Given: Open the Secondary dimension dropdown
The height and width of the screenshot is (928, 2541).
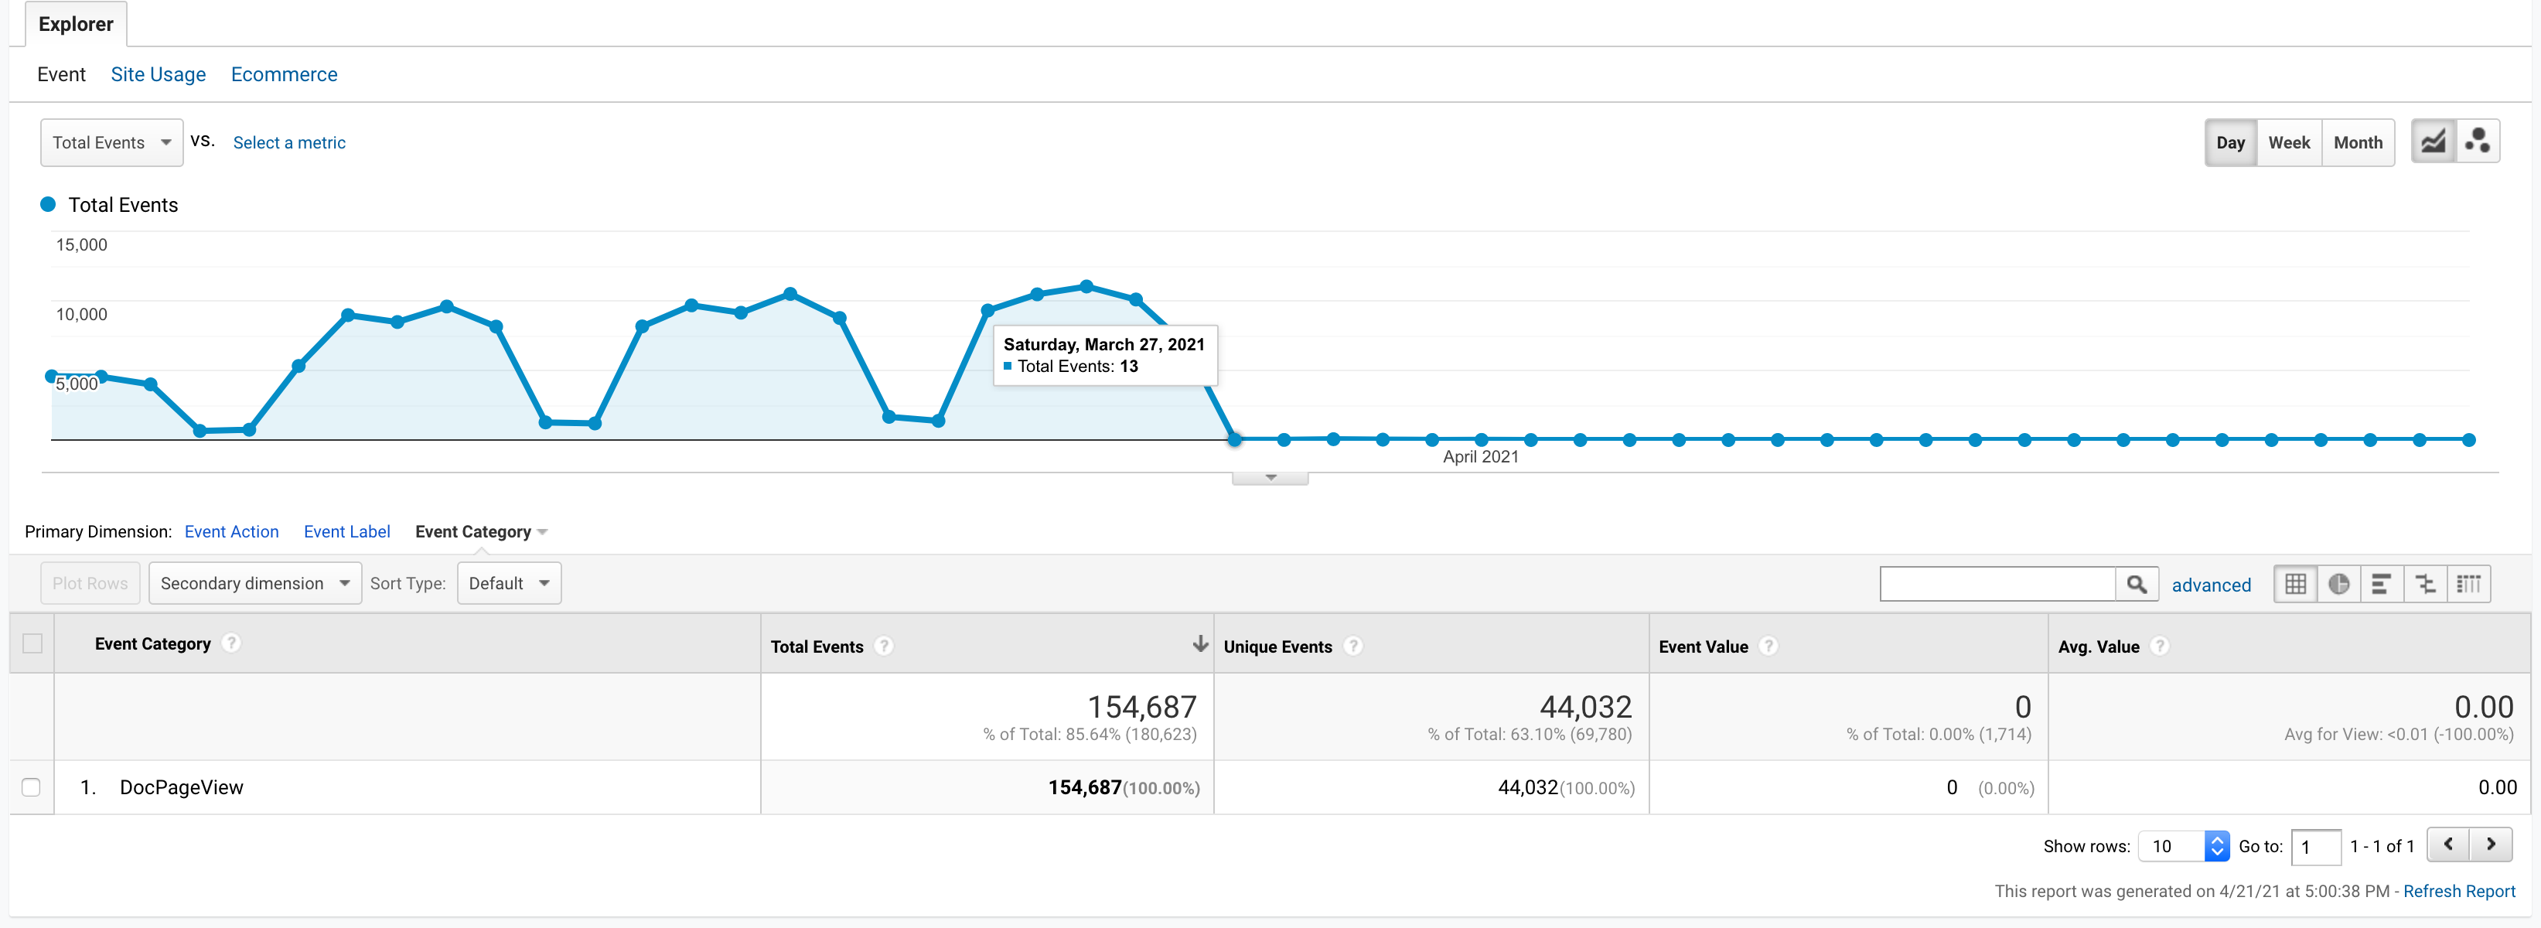Looking at the screenshot, I should [x=254, y=583].
